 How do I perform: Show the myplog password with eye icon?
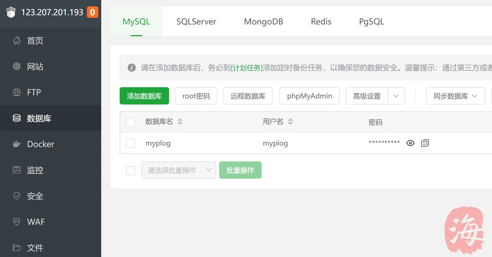pyautogui.click(x=410, y=143)
